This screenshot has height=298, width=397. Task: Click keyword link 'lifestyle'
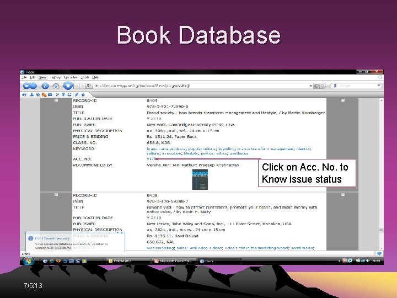(x=191, y=153)
